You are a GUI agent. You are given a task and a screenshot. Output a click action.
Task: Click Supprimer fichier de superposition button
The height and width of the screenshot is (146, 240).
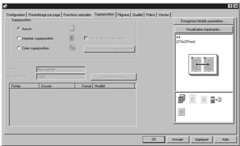[x=110, y=49]
